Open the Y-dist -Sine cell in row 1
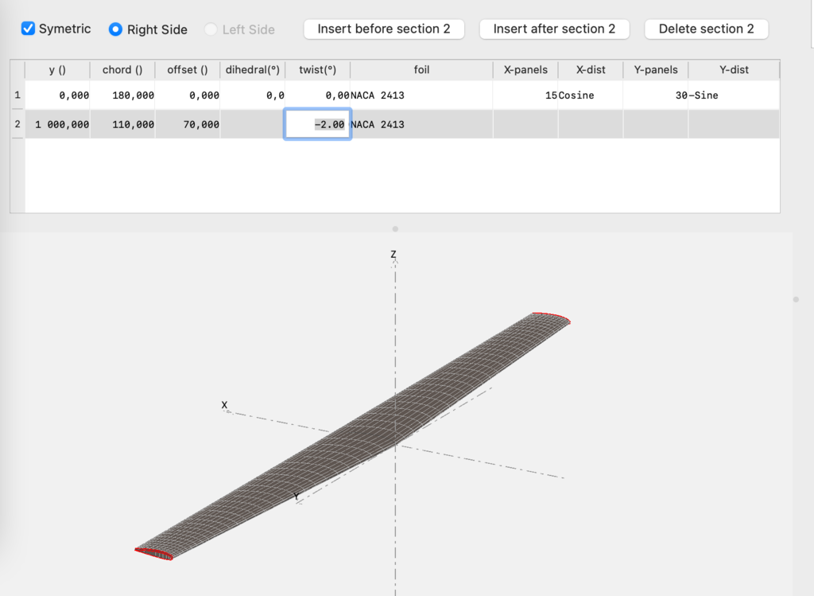814x596 pixels. tap(733, 95)
